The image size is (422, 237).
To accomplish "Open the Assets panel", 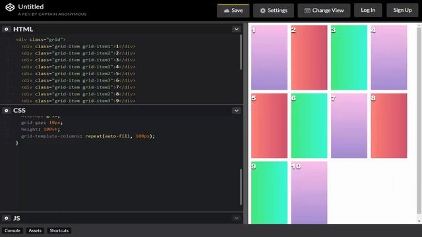I will (x=35, y=230).
